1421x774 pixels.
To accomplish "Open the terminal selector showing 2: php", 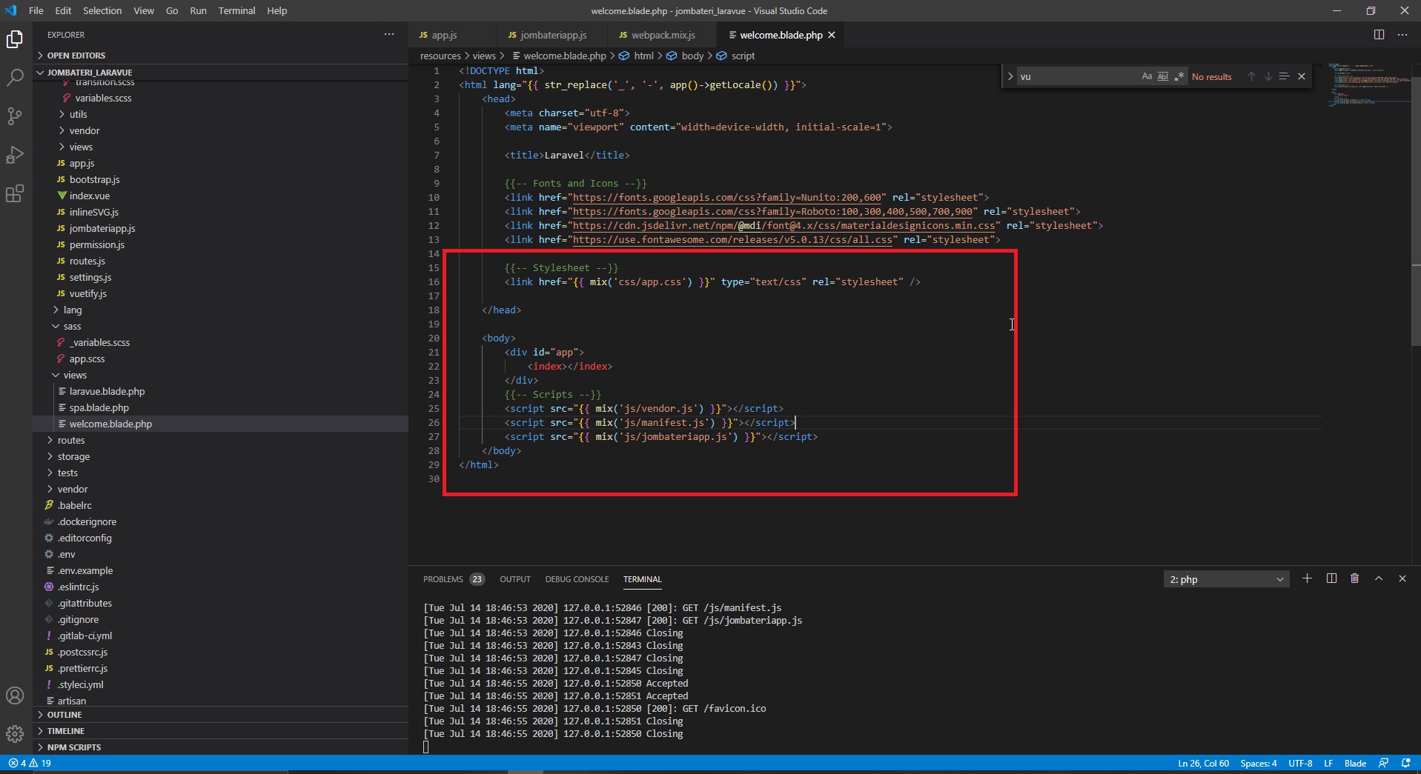I will pyautogui.click(x=1226, y=578).
